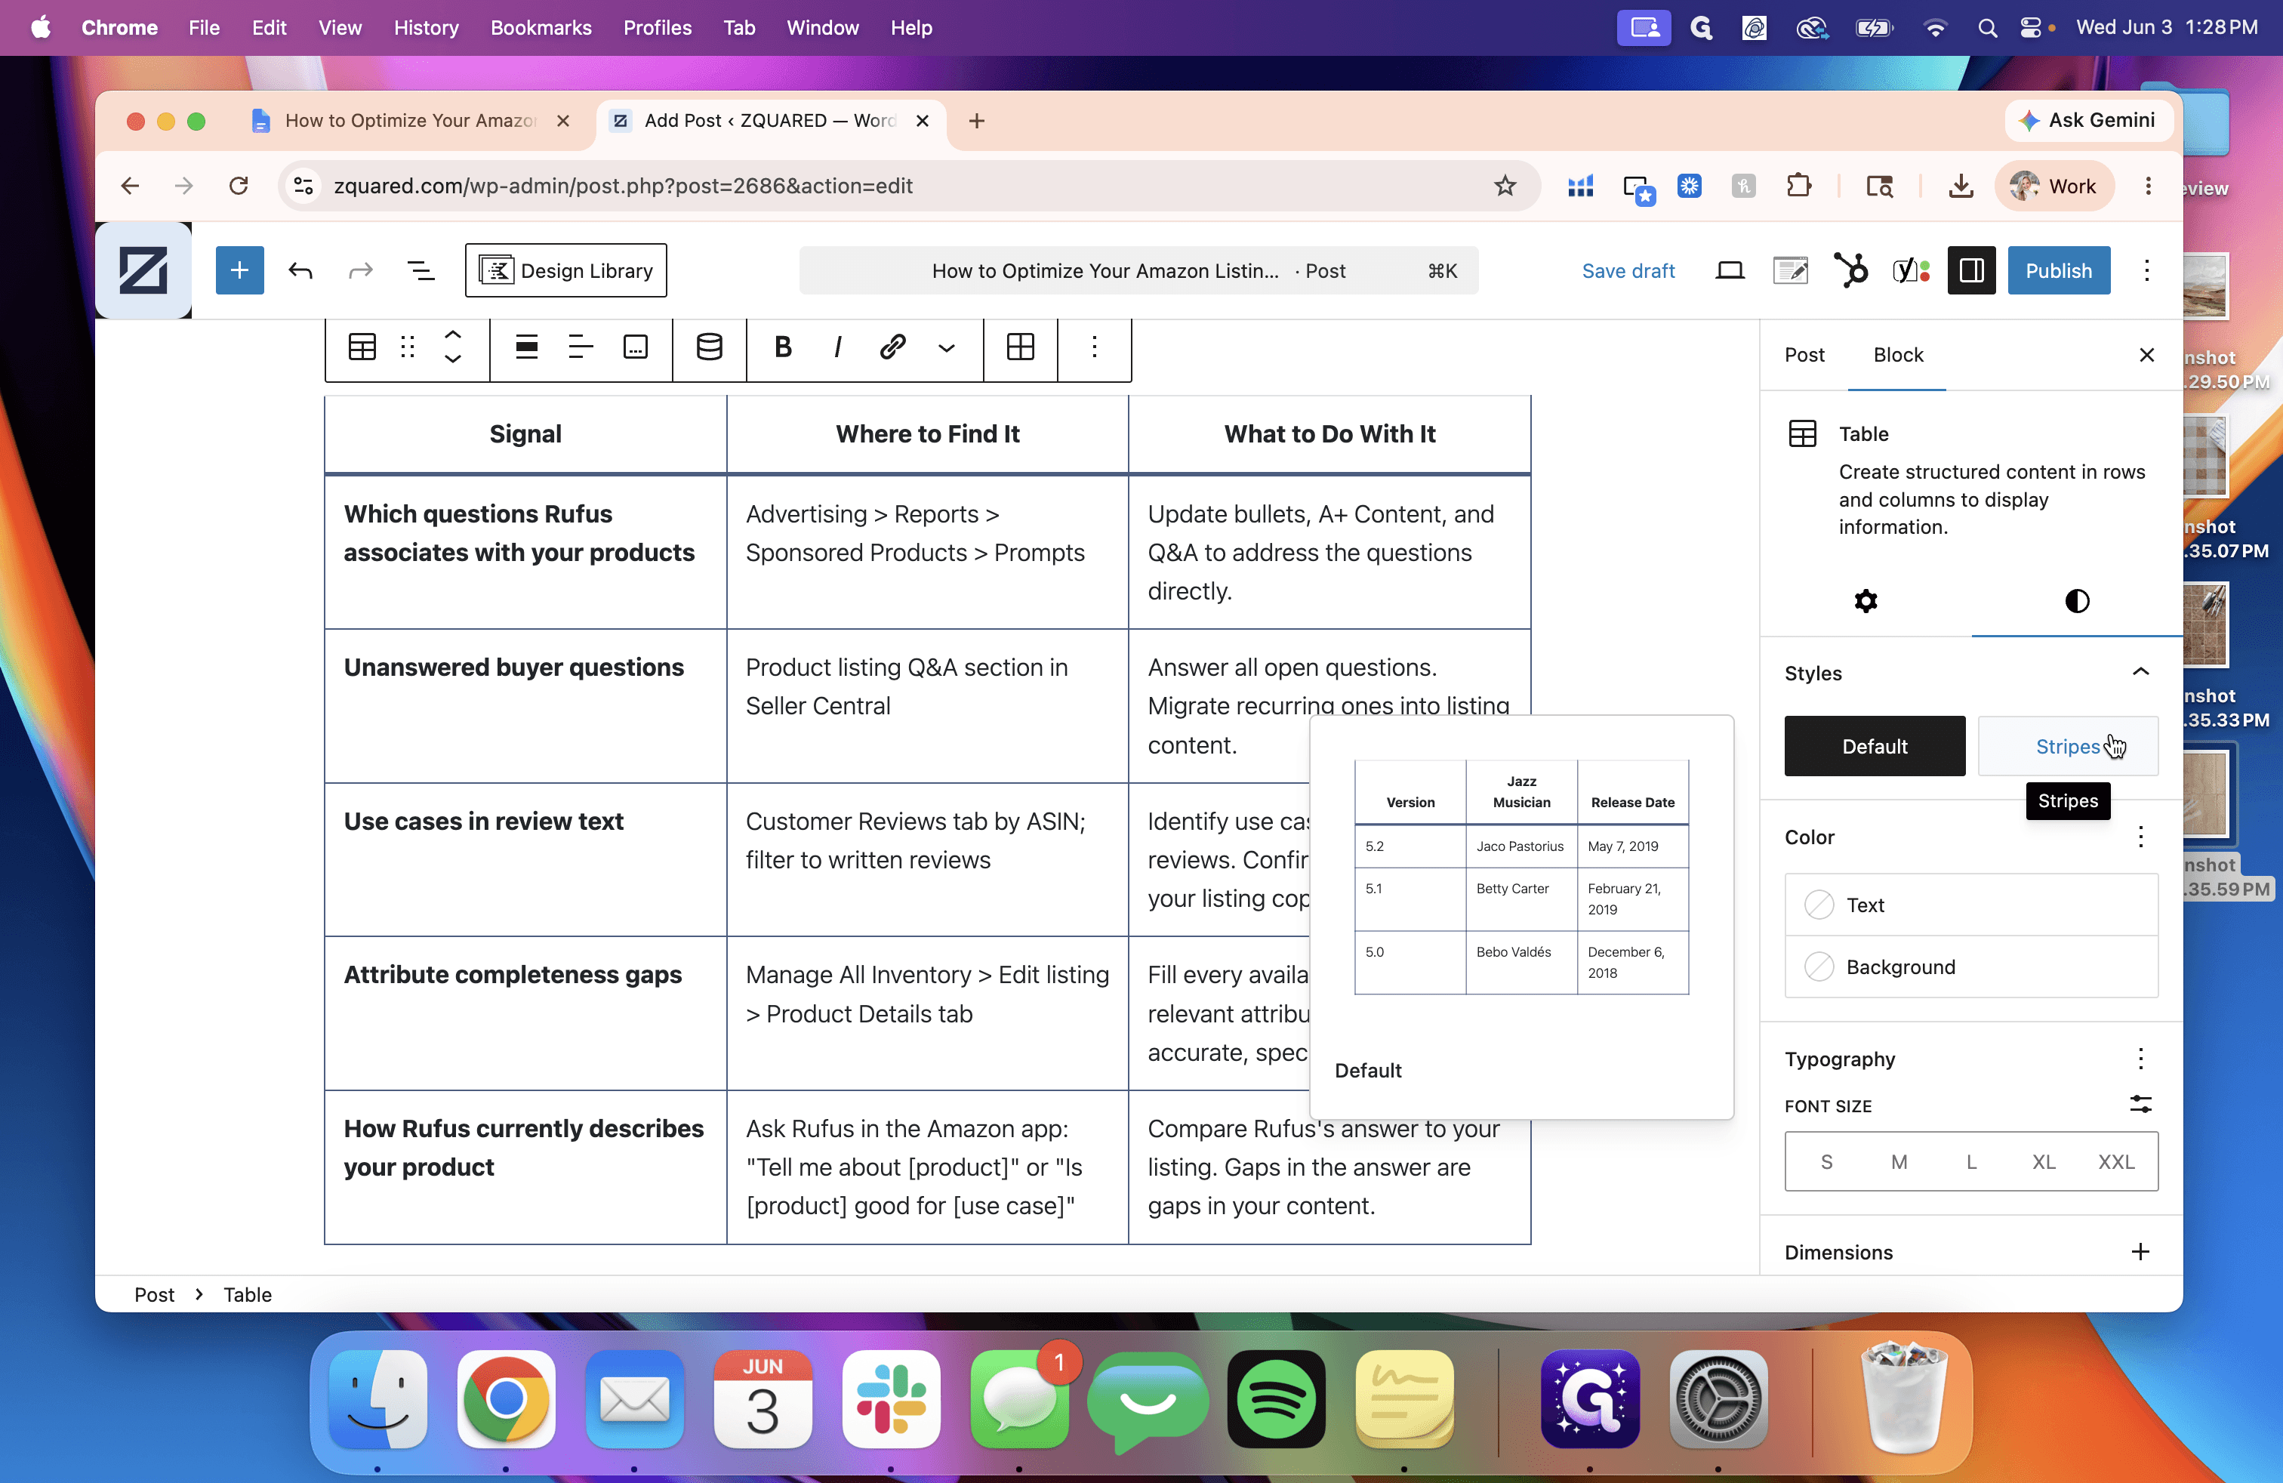Image resolution: width=2283 pixels, height=1483 pixels.
Task: Undo the last edit
Action: tap(300, 270)
